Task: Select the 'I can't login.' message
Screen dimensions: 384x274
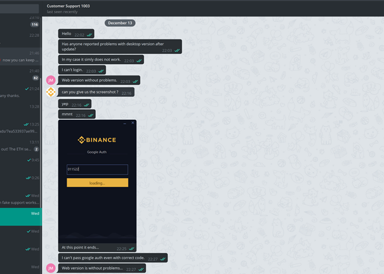Action: [x=82, y=70]
